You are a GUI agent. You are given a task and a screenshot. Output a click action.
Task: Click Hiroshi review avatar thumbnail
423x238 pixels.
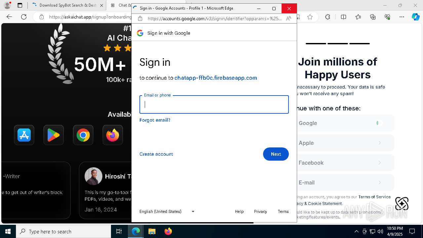[x=93, y=176]
